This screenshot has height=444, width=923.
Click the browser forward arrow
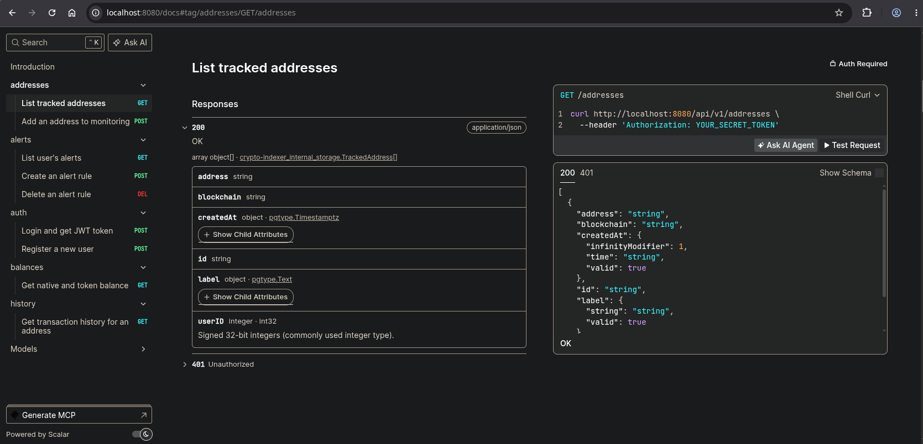32,13
